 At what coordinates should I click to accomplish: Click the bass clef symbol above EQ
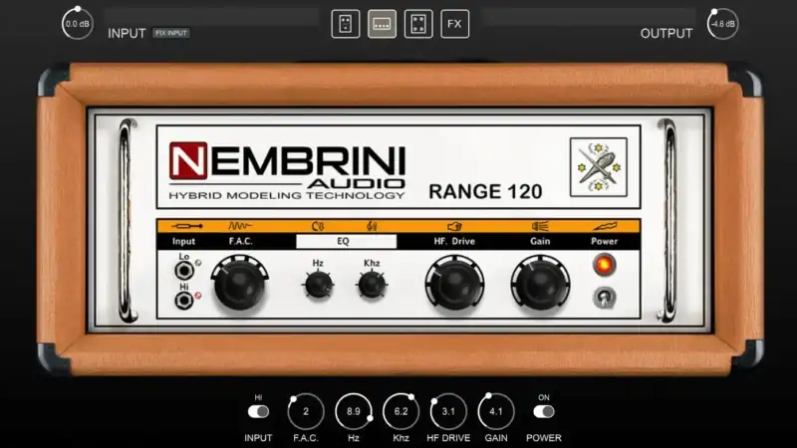click(x=318, y=226)
